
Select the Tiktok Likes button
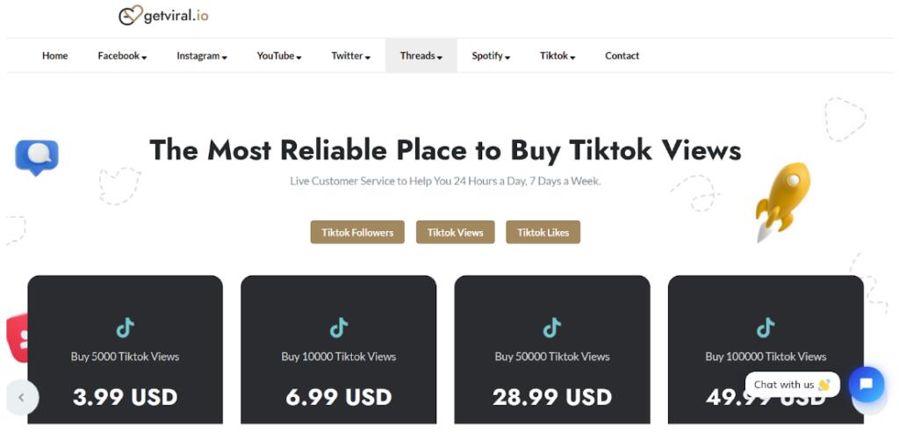543,232
